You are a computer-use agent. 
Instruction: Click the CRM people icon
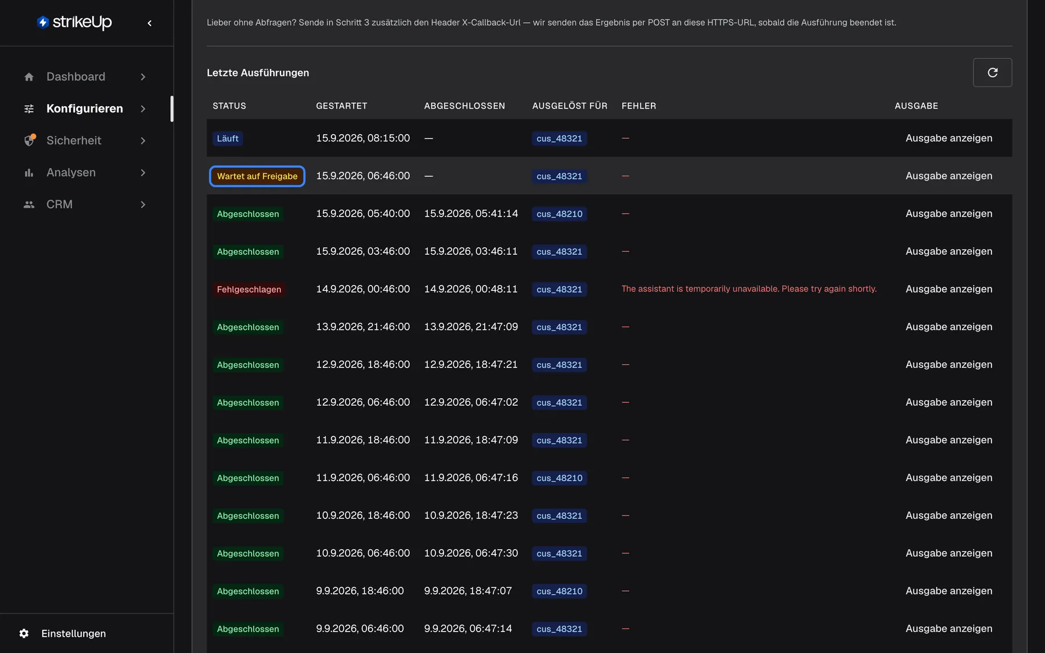point(29,204)
